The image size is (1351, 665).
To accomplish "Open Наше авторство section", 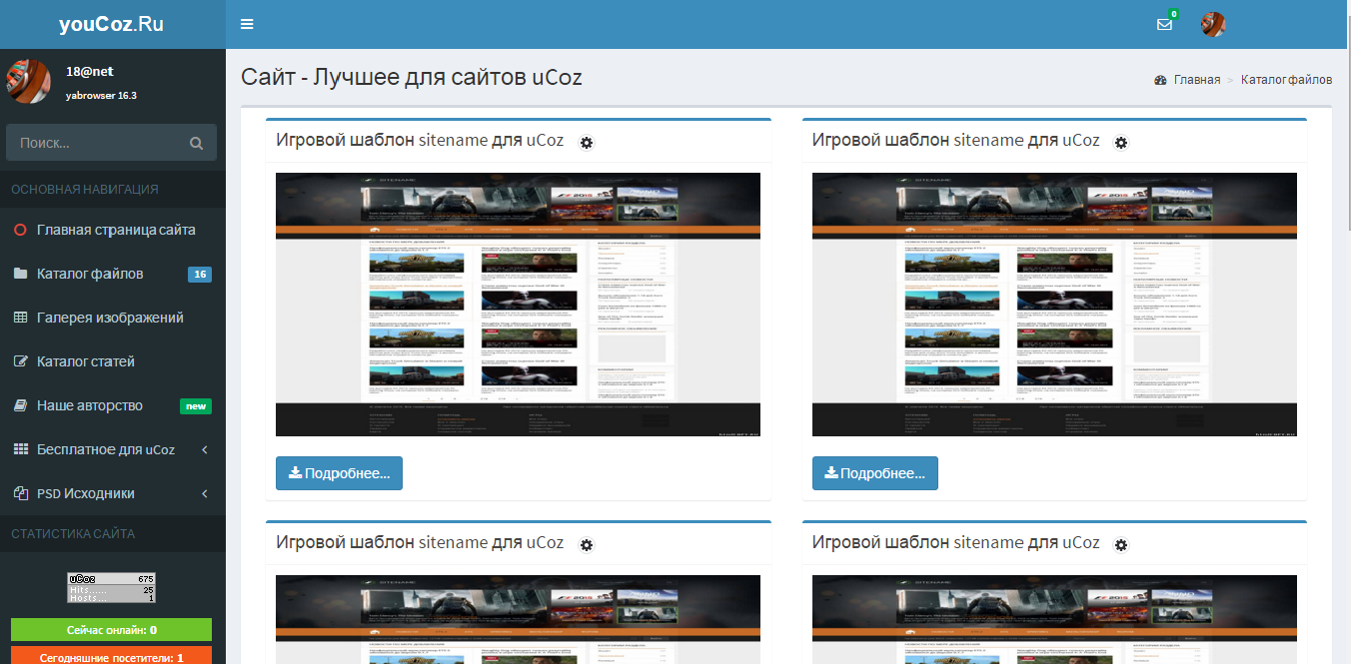I will [113, 405].
